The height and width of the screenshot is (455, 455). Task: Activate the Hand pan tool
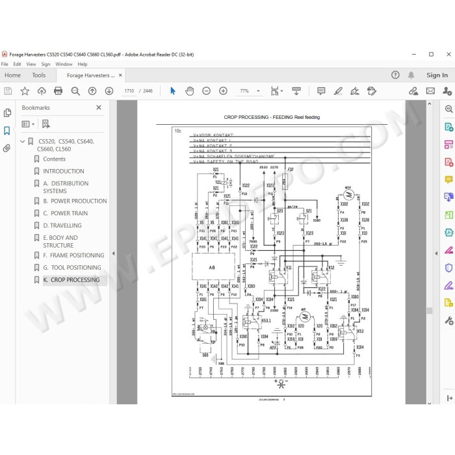pyautogui.click(x=190, y=91)
